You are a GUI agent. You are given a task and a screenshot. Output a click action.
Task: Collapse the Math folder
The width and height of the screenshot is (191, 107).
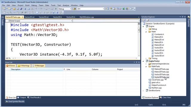click(x=146, y=32)
